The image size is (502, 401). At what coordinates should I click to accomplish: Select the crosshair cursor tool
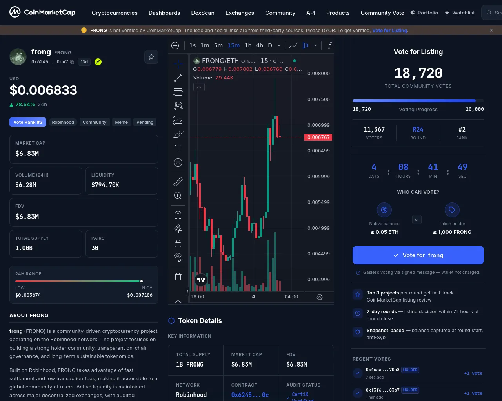pyautogui.click(x=178, y=63)
